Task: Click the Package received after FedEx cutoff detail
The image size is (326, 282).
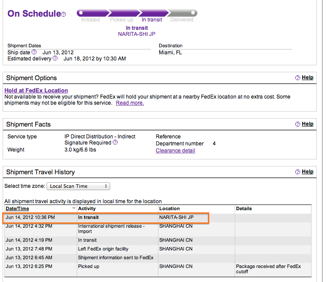Action: point(269,269)
